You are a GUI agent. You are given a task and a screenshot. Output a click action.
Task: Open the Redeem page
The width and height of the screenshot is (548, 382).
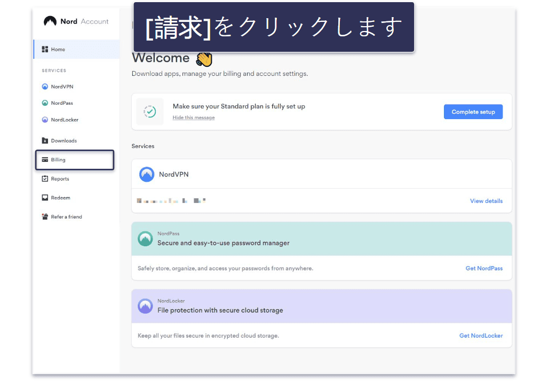pos(56,198)
